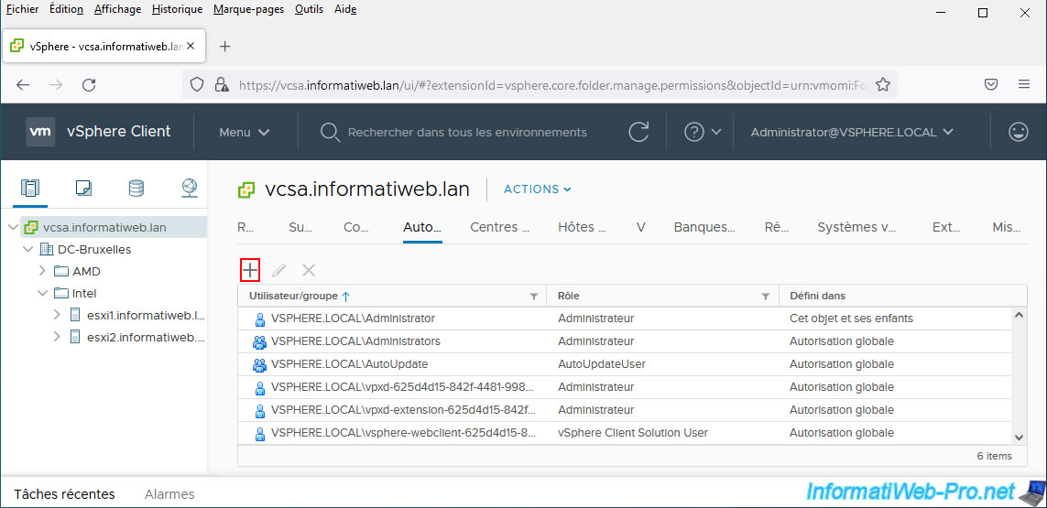Image resolution: width=1047 pixels, height=508 pixels.
Task: Close the vSphere browser tab
Action: click(191, 46)
